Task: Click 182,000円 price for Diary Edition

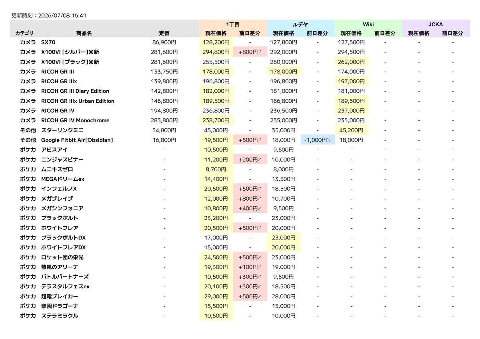Action: tap(216, 91)
